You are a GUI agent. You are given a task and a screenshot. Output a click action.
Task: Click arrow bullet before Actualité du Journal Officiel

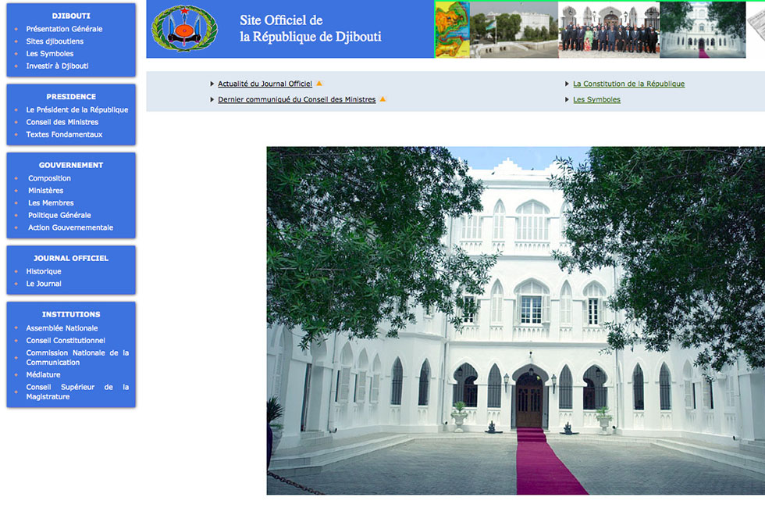point(212,84)
